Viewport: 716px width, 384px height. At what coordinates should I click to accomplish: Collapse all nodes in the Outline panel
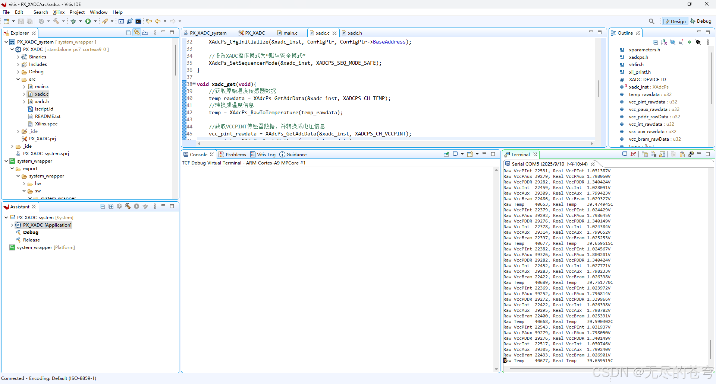tap(655, 42)
